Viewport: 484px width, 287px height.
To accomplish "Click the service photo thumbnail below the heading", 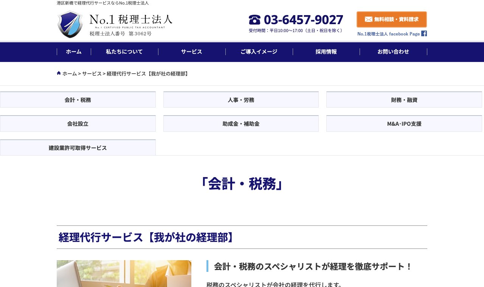I will [124, 273].
